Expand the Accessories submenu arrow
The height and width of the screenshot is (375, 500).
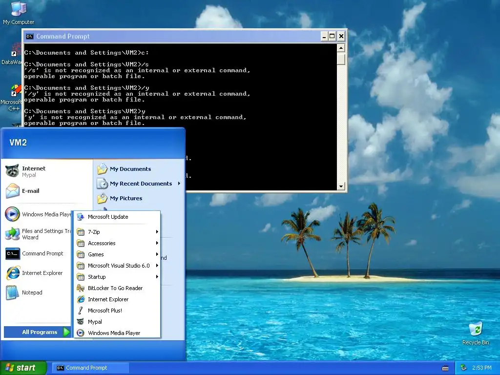[157, 243]
